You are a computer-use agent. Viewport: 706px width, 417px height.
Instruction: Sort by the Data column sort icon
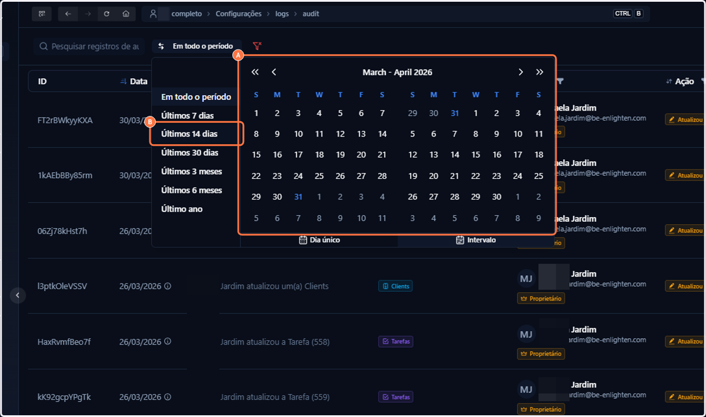(123, 82)
